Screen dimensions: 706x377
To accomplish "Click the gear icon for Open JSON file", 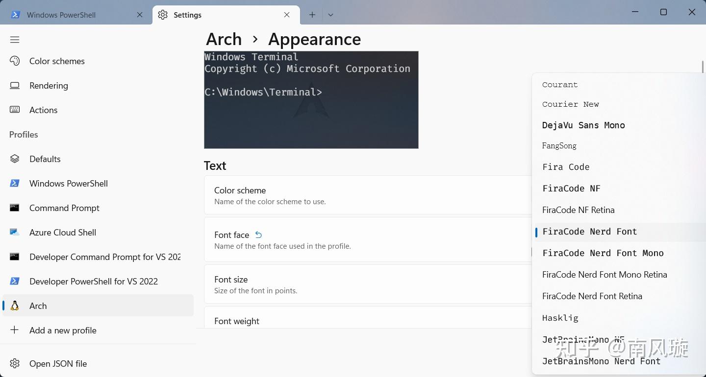I will click(x=15, y=364).
